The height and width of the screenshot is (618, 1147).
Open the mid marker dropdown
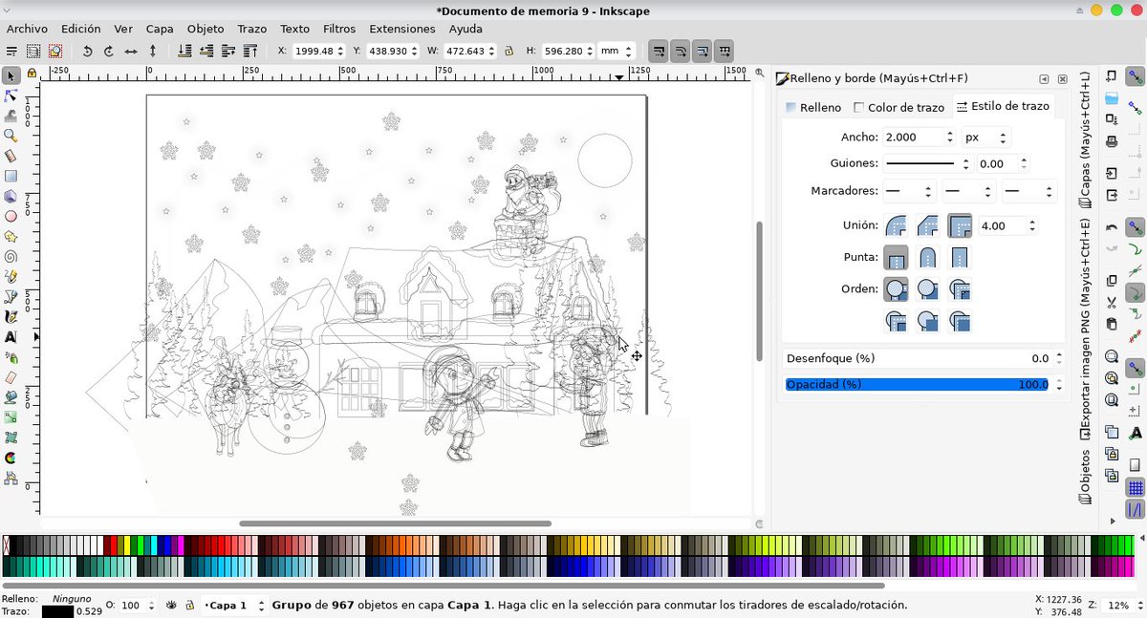968,191
